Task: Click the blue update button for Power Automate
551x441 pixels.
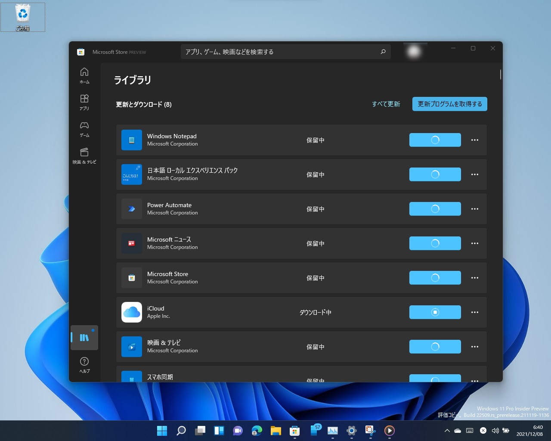Action: (435, 209)
